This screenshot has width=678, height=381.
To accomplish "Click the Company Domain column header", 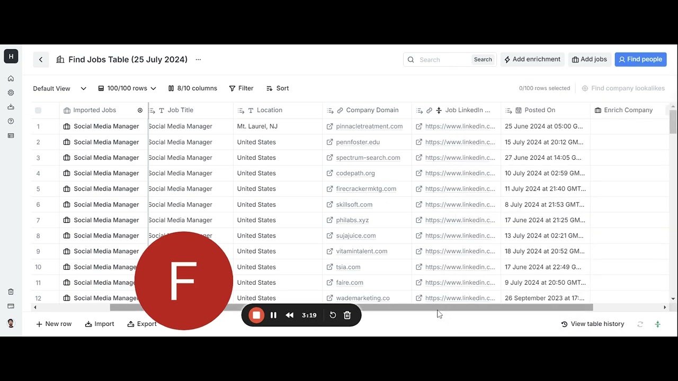I will (367, 111).
